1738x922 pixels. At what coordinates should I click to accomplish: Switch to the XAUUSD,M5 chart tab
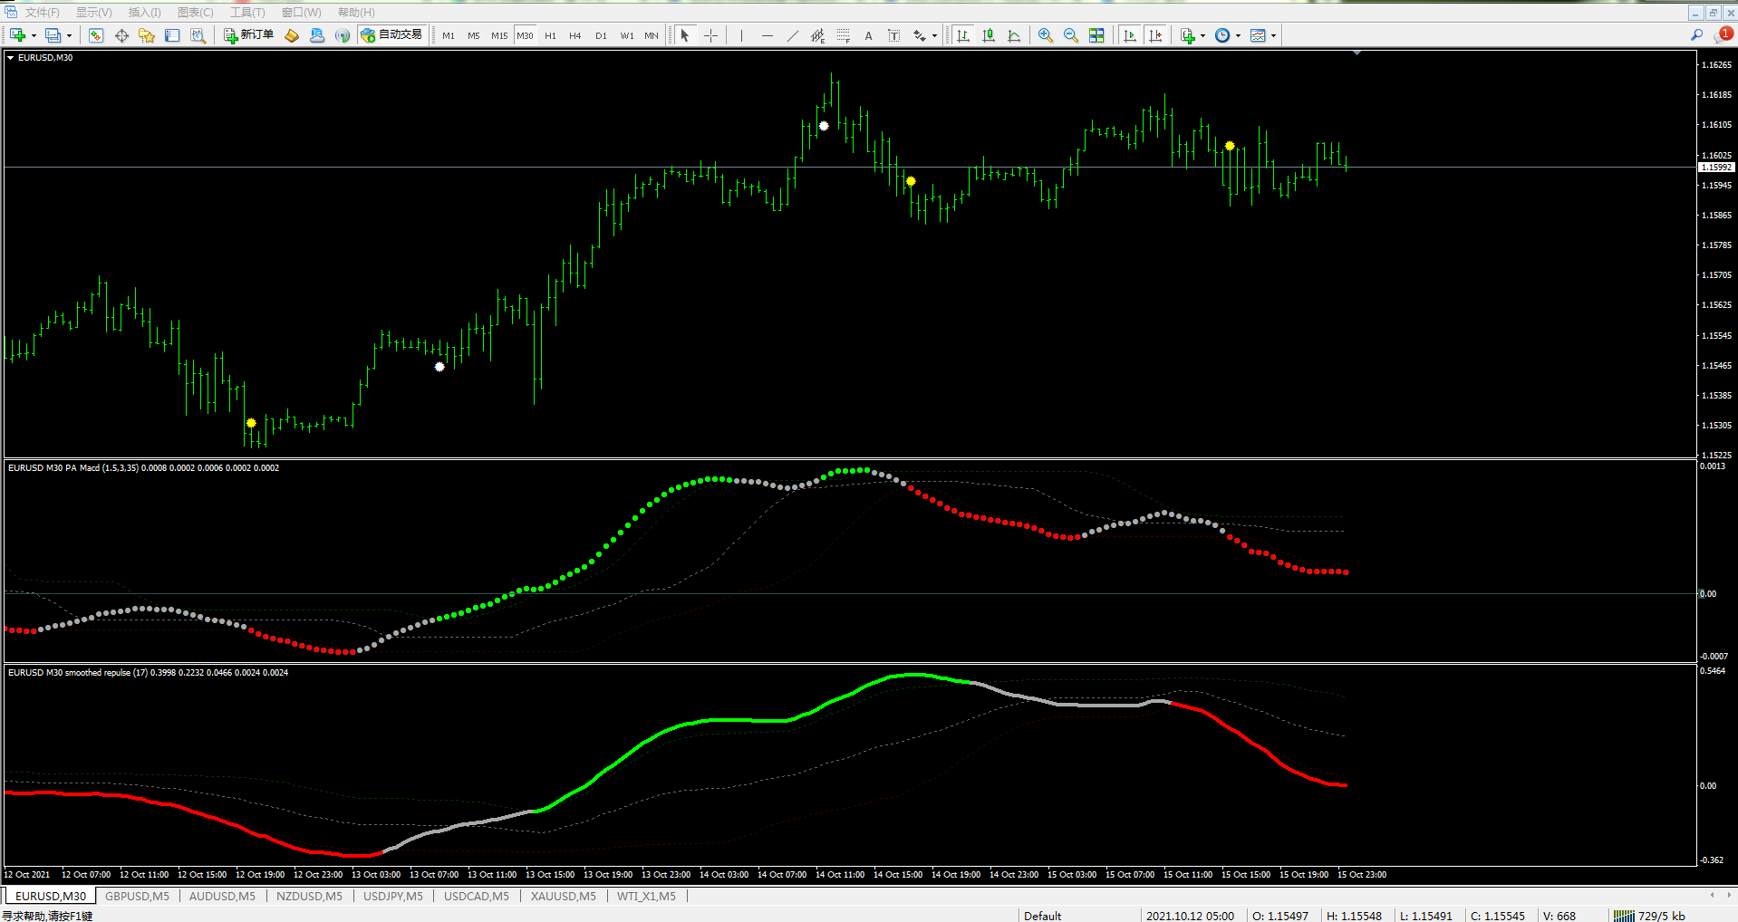click(x=563, y=896)
